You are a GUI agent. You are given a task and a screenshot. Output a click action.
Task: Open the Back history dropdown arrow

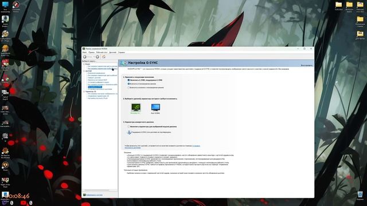[x=94, y=57]
